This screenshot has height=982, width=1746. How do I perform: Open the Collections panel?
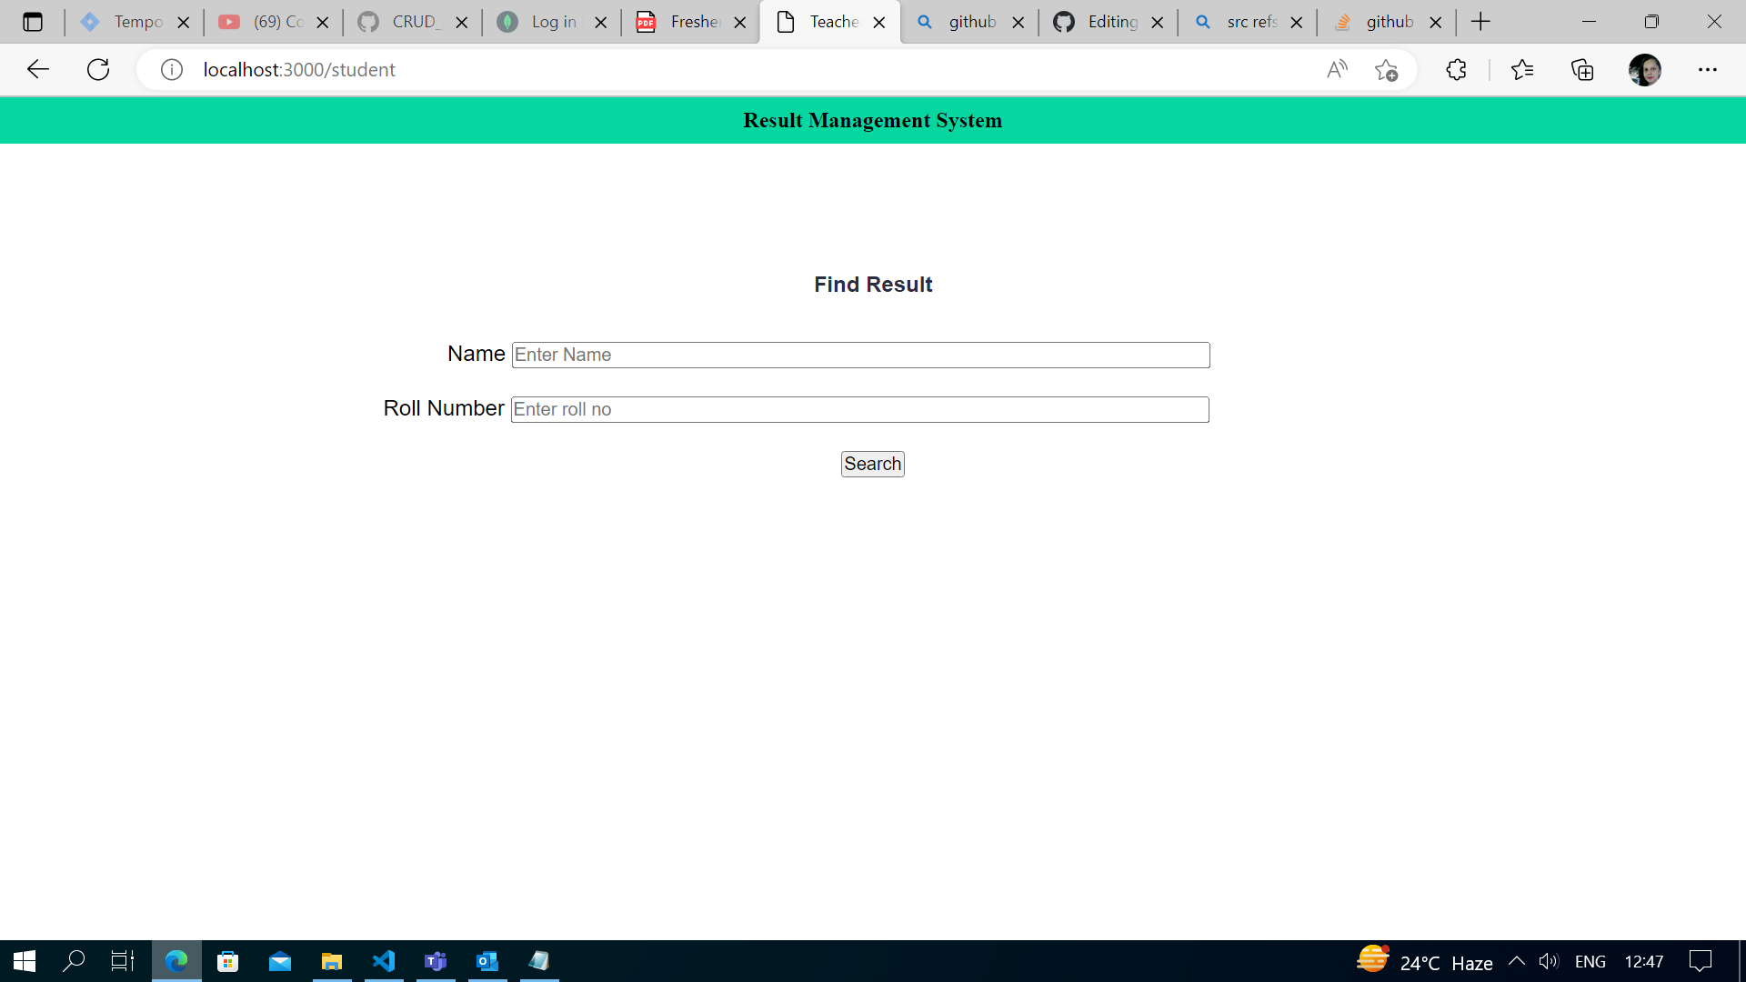1582,69
